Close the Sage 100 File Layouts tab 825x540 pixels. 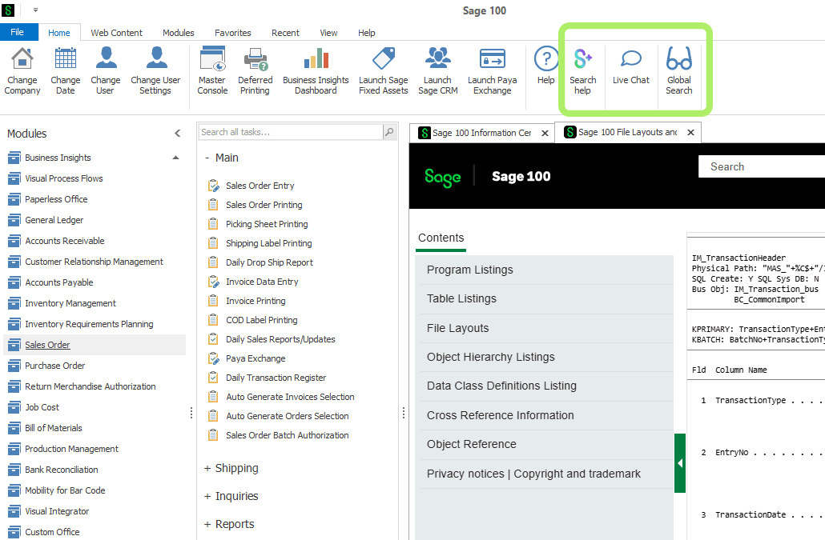[x=690, y=132]
